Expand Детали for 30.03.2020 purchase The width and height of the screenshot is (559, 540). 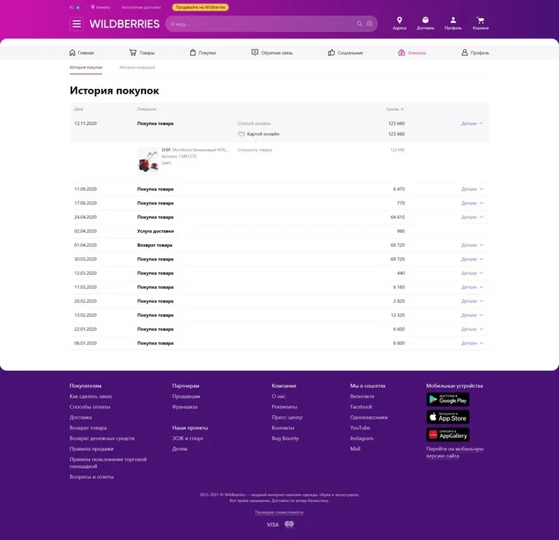[x=472, y=259]
